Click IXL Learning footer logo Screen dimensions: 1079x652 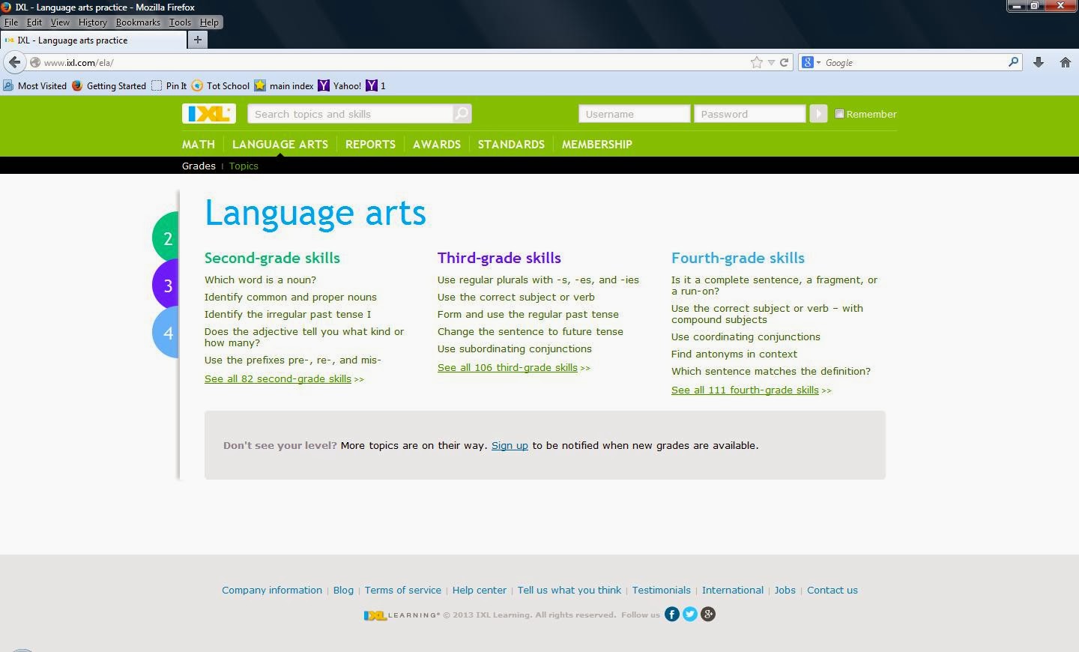point(402,615)
